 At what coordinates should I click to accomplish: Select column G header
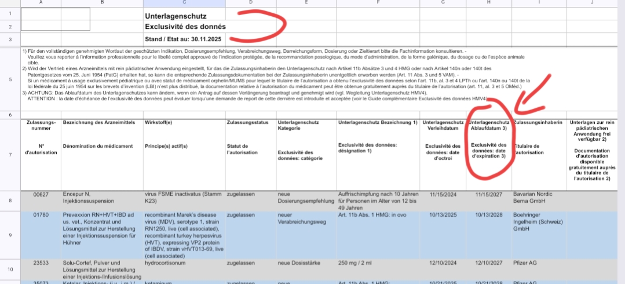(x=443, y=3)
